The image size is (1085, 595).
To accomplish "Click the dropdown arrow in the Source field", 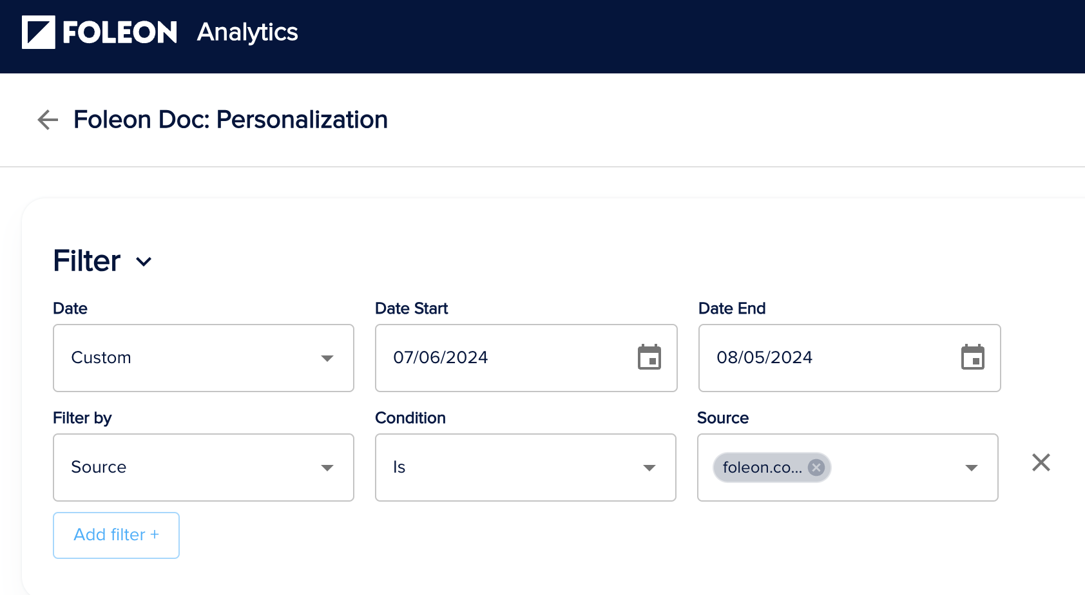I will [971, 467].
